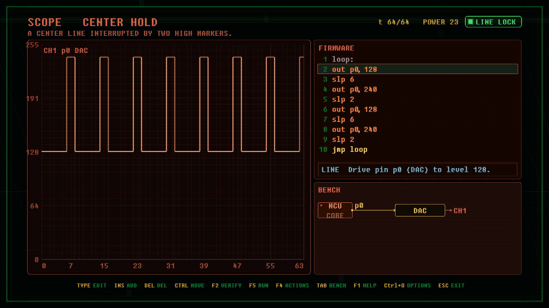Select the 'loop:' label line
Viewport: 549px width, 308px height.
click(417, 59)
